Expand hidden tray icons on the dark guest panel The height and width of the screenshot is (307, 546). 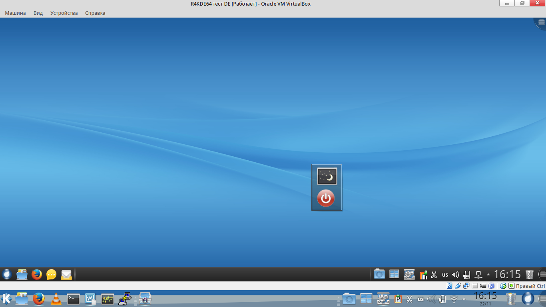click(x=488, y=275)
